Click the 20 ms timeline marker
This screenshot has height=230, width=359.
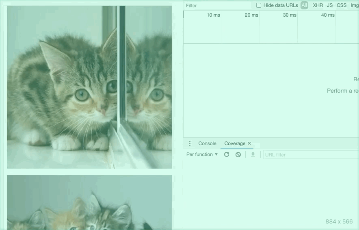coord(251,15)
